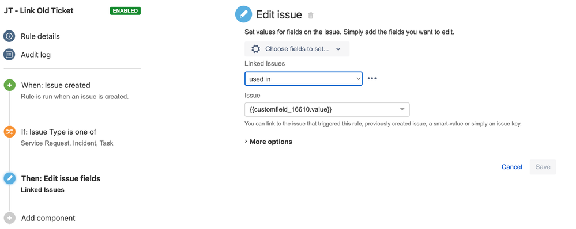Open the 'used in' link type dropdown
Viewport: 576px width, 229px height.
[303, 79]
